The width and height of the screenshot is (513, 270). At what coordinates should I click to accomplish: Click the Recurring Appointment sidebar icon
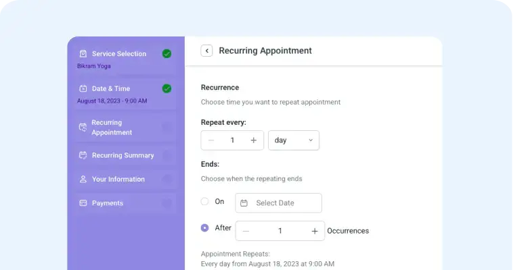(x=83, y=128)
